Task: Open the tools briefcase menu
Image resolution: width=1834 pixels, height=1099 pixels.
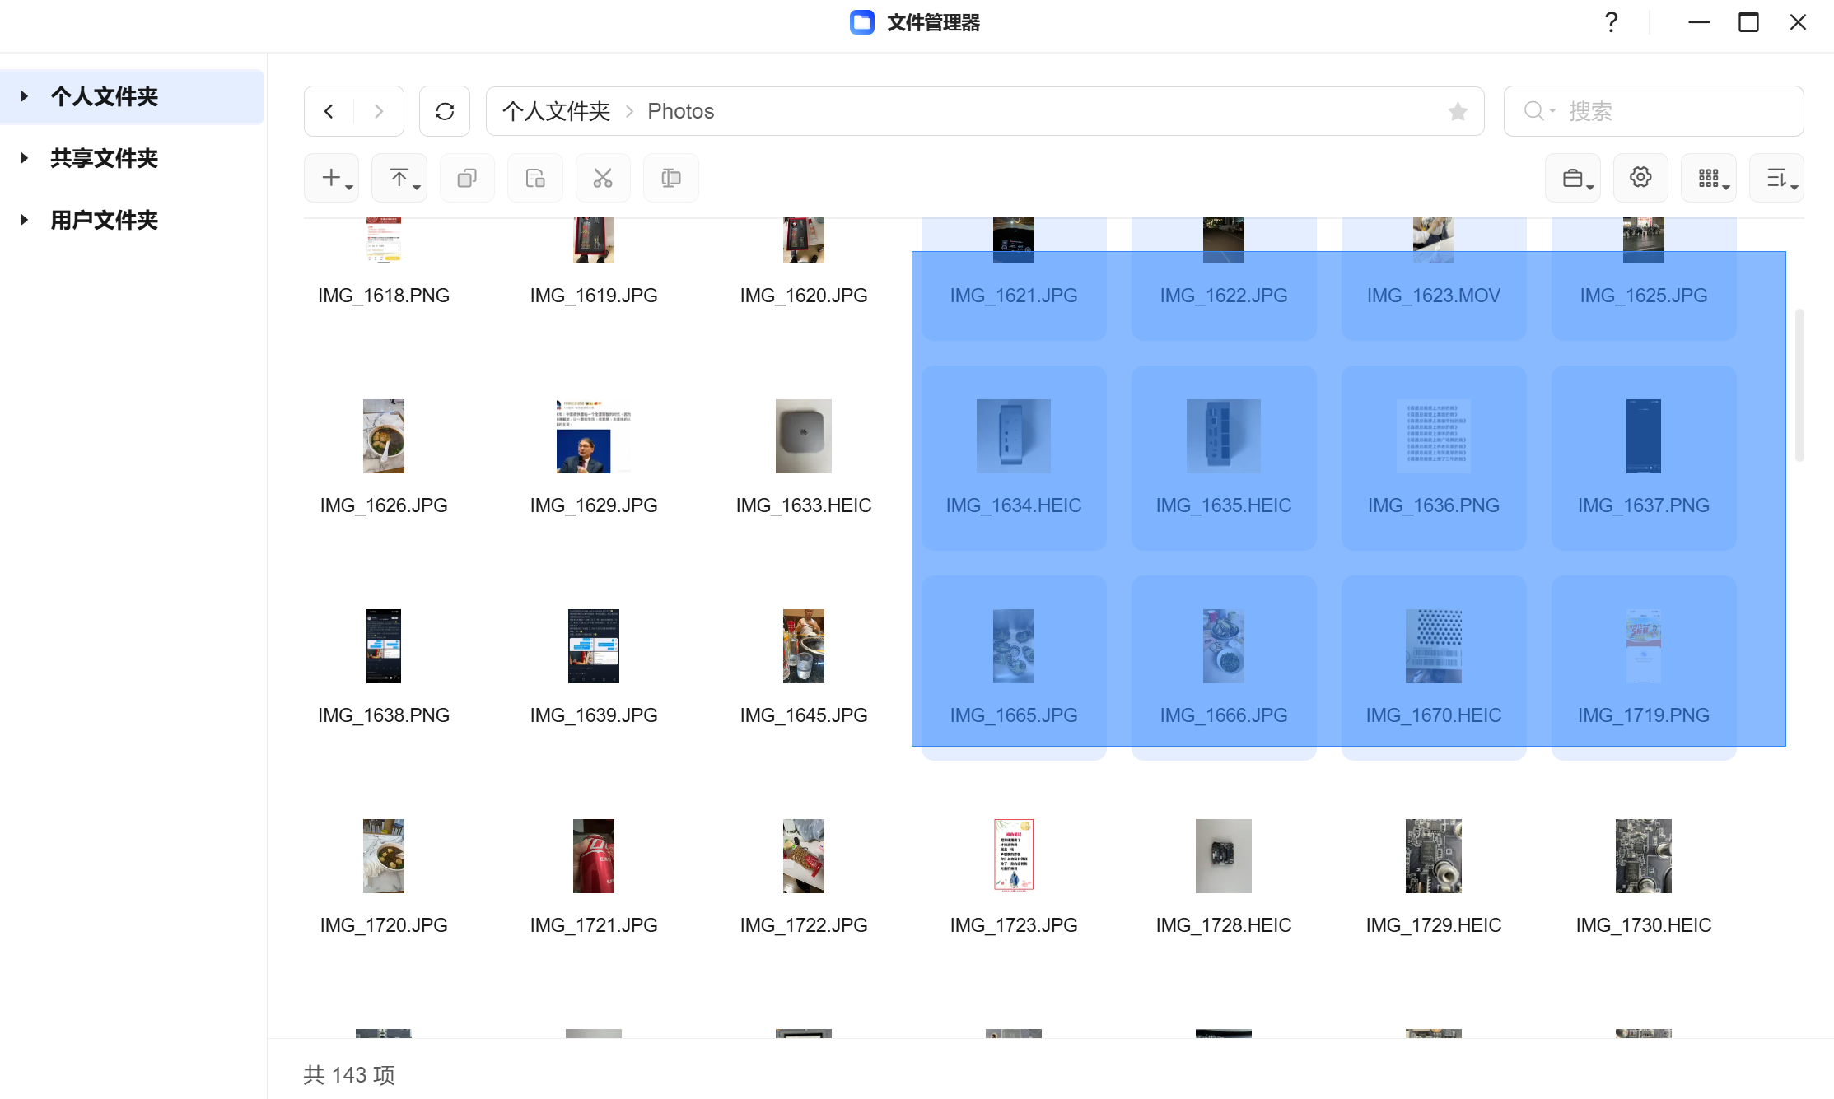Action: (1573, 178)
